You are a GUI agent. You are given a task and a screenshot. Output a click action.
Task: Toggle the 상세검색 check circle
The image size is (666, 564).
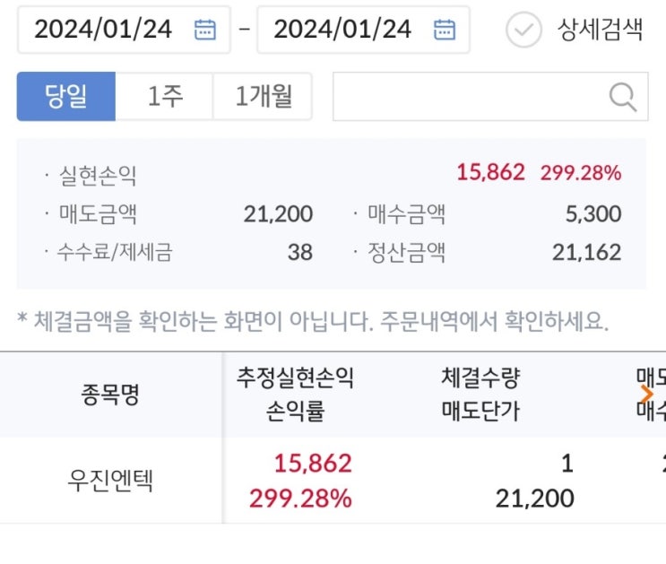tap(523, 30)
